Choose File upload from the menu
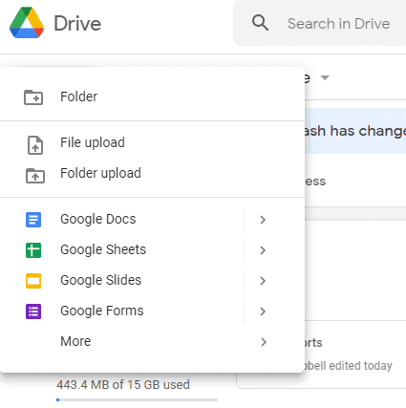 click(x=152, y=143)
